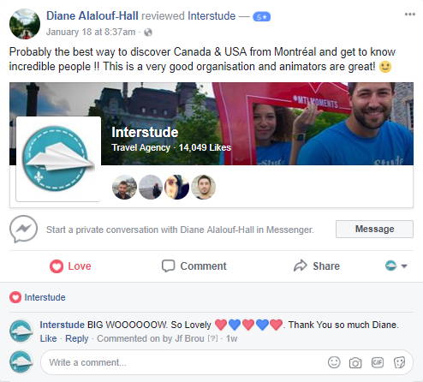Click the Message button
Screen dimensions: 423x382
[374, 229]
